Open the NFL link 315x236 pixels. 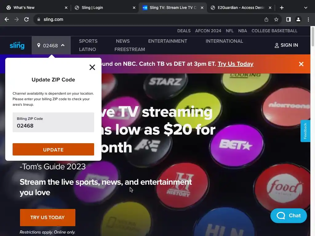pos(229,31)
